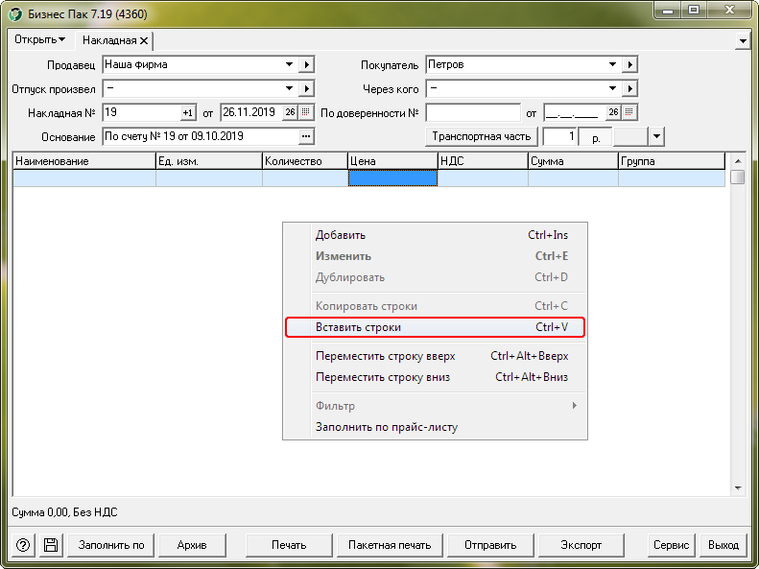759x569 pixels.
Task: Open calendar grid for По доверенности date
Action: 629,112
